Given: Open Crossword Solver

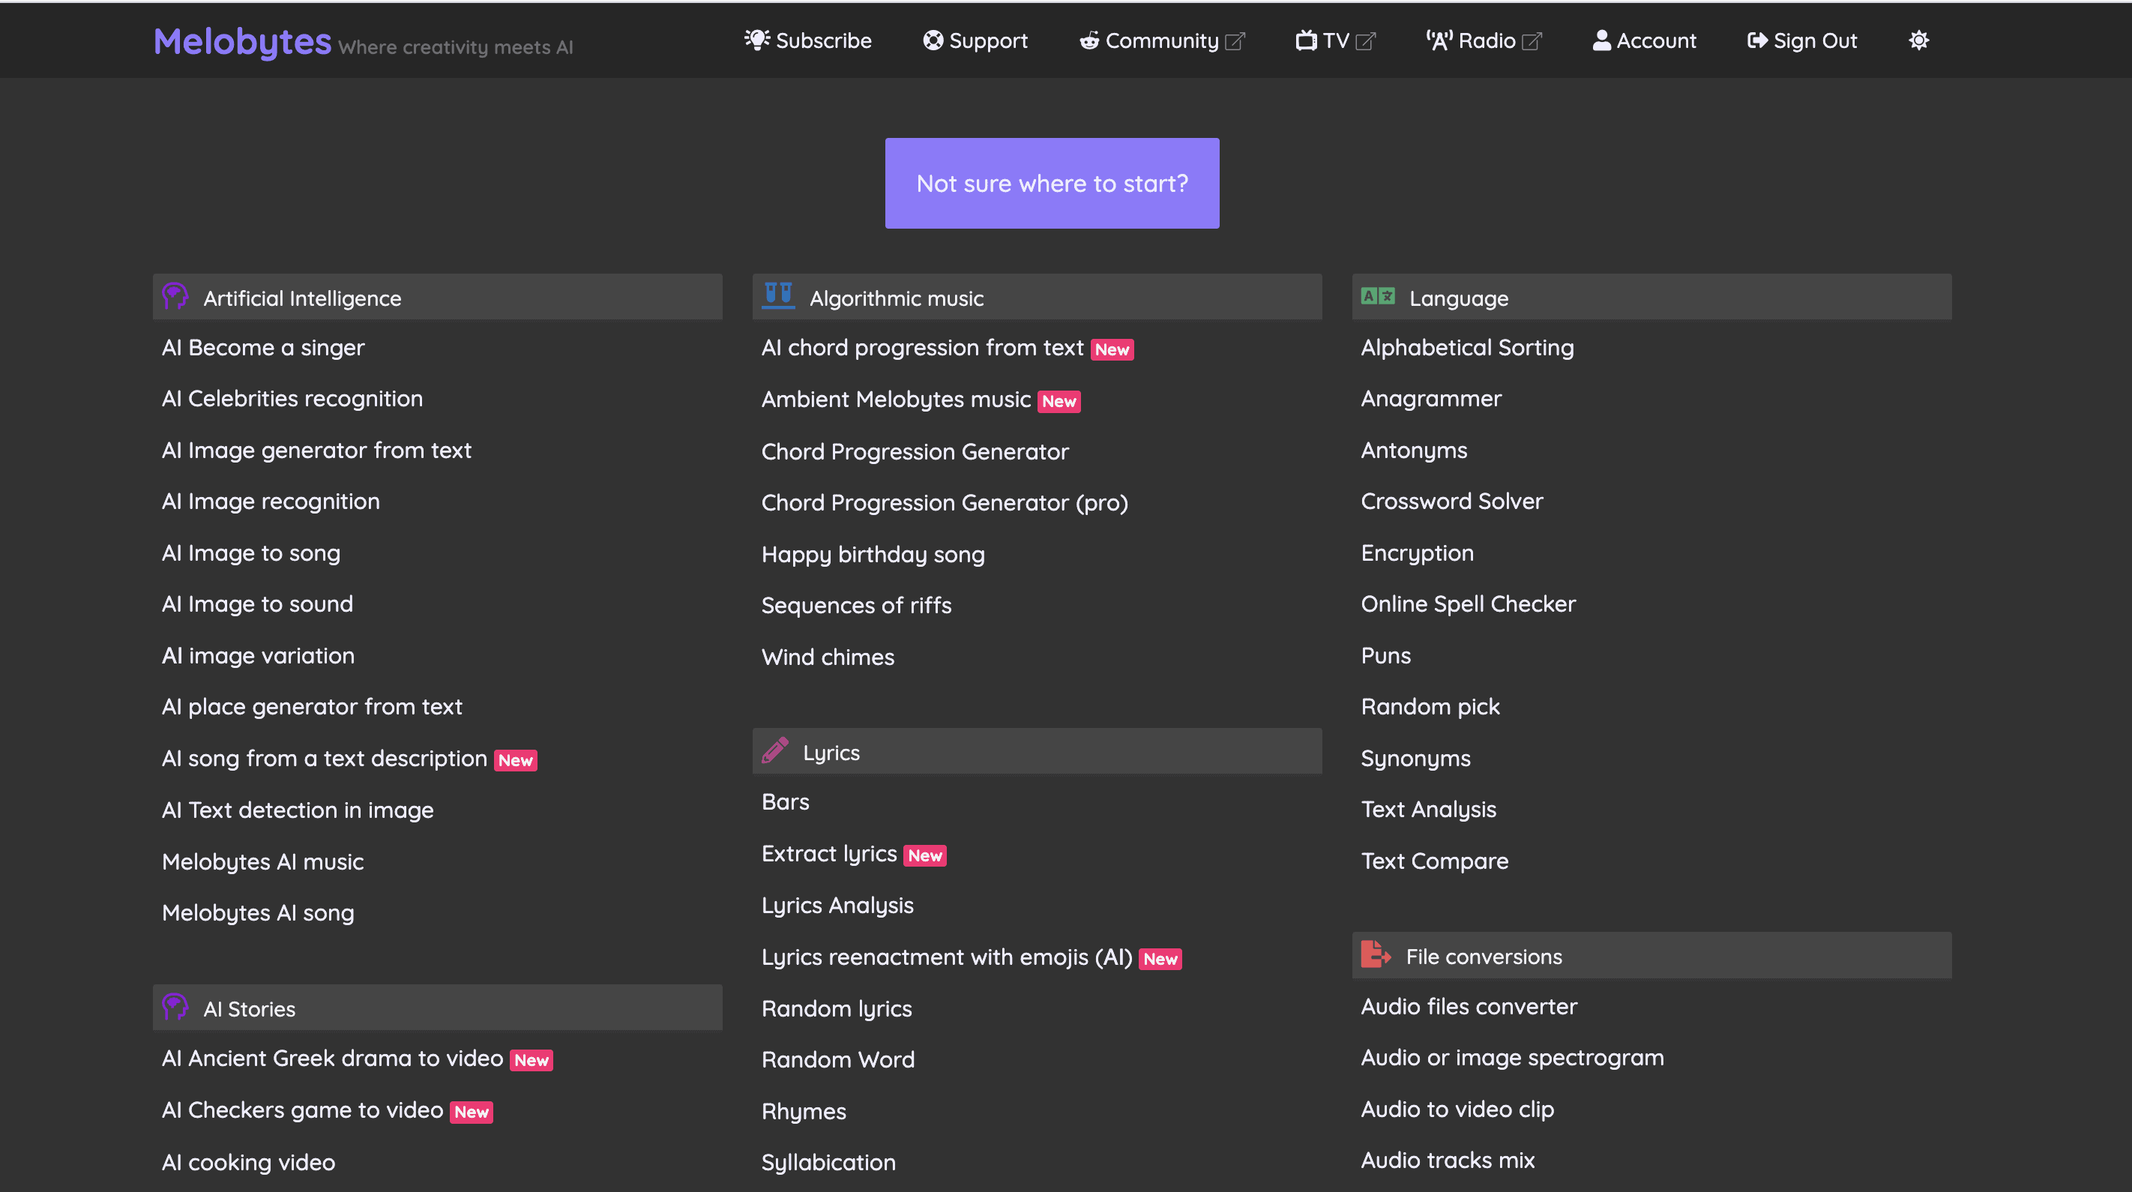Looking at the screenshot, I should (1451, 502).
